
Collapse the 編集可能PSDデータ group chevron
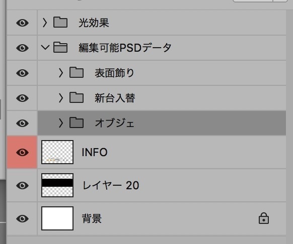[45, 48]
